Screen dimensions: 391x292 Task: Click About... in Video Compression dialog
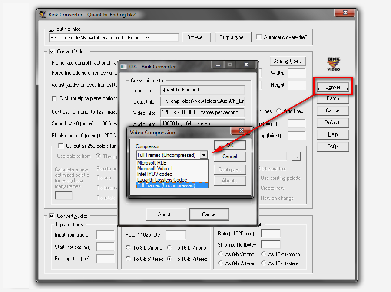coord(230,181)
